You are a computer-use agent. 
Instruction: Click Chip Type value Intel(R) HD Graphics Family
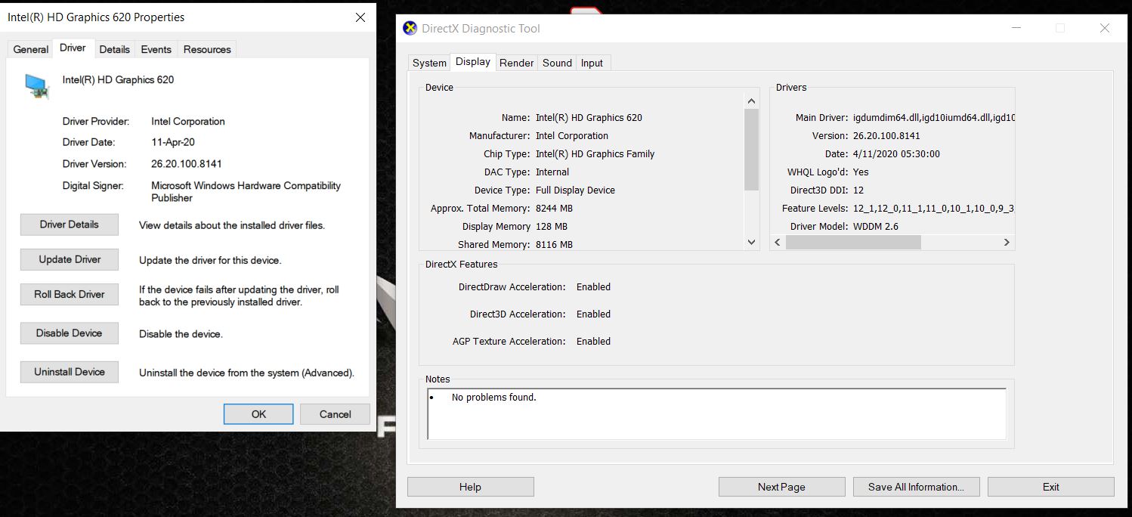pos(595,153)
